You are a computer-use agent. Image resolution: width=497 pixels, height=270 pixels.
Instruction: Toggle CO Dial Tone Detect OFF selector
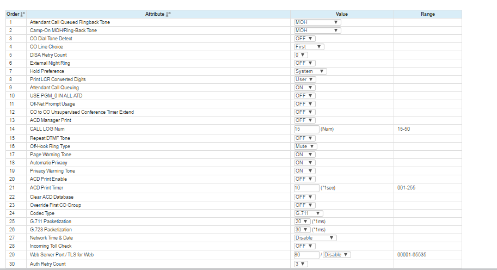coord(304,39)
